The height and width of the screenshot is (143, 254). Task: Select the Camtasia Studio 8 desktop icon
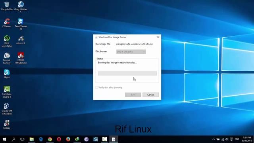(7, 92)
